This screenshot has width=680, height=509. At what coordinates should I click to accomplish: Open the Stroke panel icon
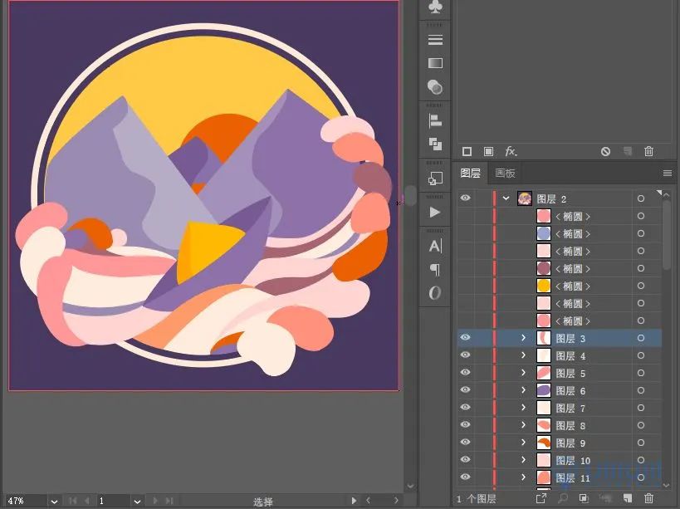(x=435, y=40)
